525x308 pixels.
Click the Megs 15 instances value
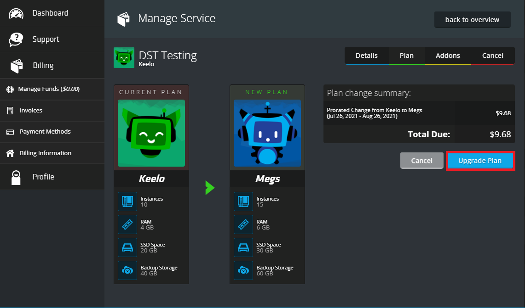tap(260, 205)
